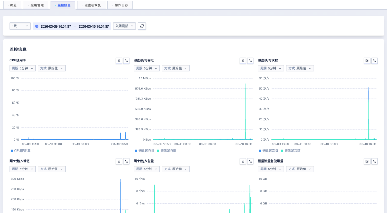Viewport: 387px width, 213px height.
Task: Open 周期 dropdown for 网卡出/入带宽
Action: [x=23, y=169]
